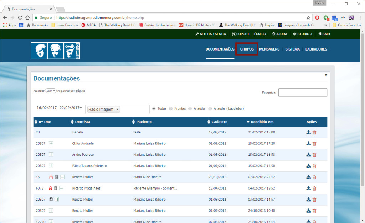Open the Mensagens menu tab
The height and width of the screenshot is (223, 365).
[269, 49]
